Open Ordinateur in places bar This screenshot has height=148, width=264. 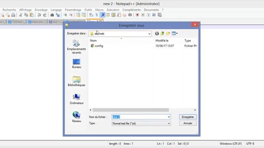pyautogui.click(x=76, y=99)
